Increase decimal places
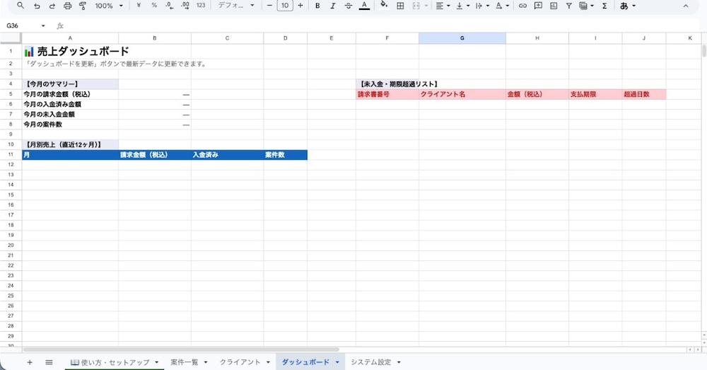The width and height of the screenshot is (707, 370). [185, 6]
